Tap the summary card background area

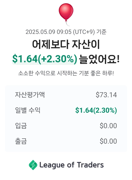[x=66, y=119]
